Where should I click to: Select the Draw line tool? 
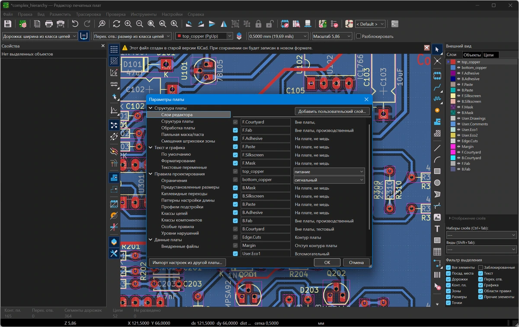coord(437,148)
